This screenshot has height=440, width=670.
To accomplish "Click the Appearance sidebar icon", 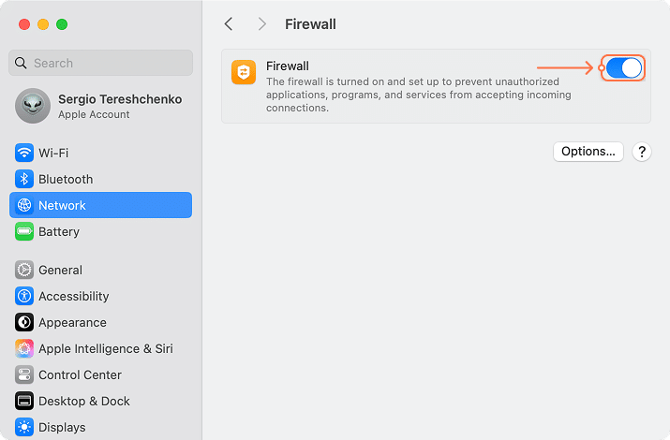I will tap(24, 322).
